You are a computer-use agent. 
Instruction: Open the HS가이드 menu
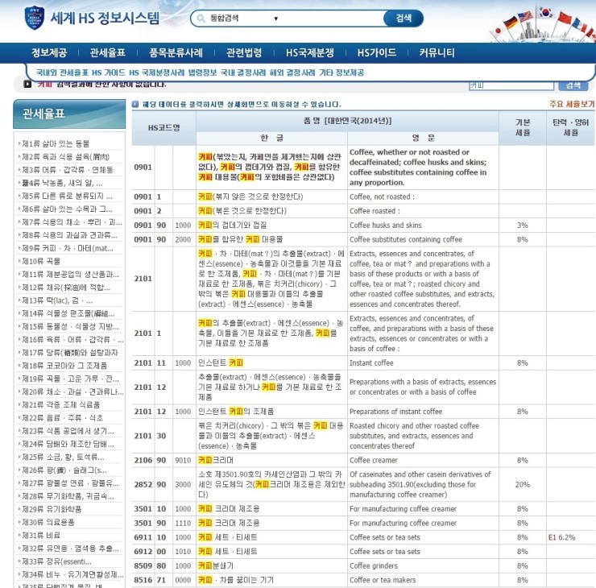click(x=377, y=53)
